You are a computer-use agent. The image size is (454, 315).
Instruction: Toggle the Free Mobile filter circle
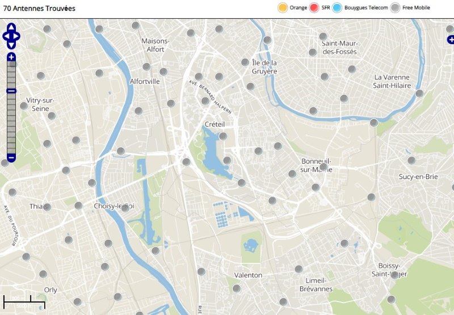click(396, 8)
